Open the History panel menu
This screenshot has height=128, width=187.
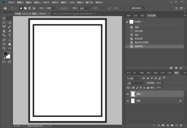click(185, 16)
